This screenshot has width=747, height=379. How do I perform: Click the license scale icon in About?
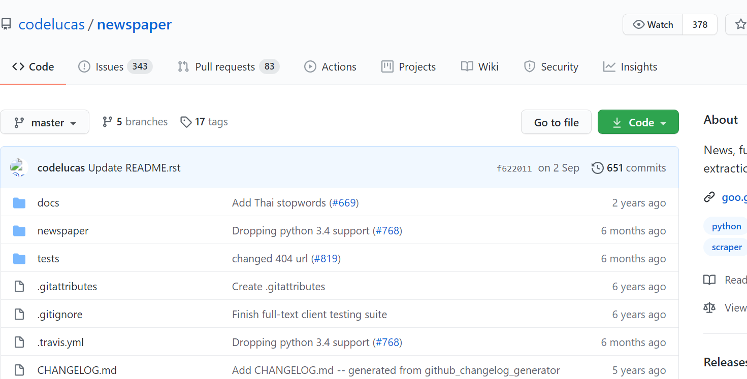709,307
